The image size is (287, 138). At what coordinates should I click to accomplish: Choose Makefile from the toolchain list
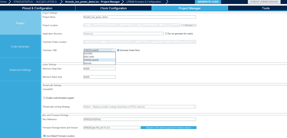(99, 63)
